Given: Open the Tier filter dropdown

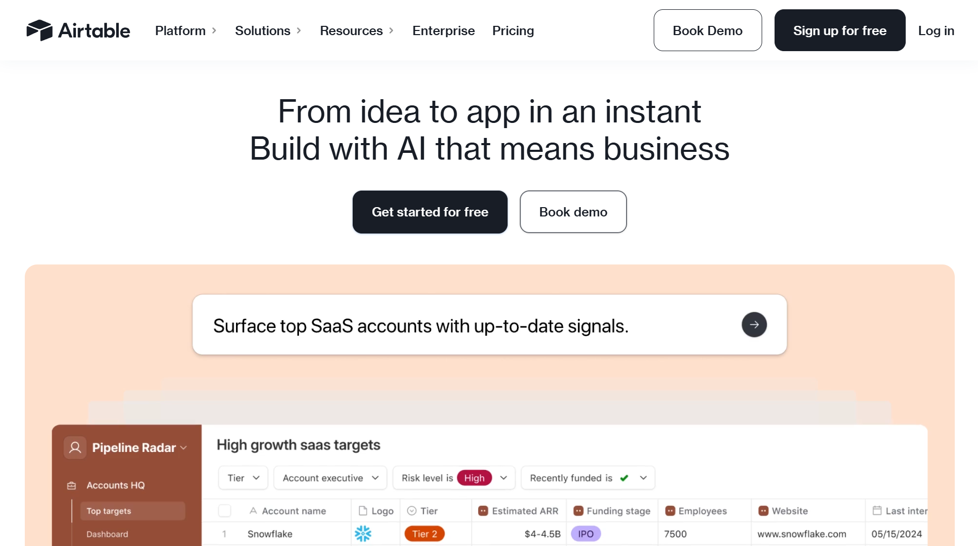Looking at the screenshot, I should tap(243, 478).
